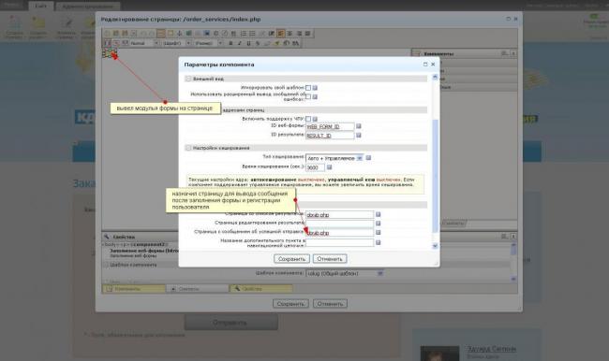Viewport: 609px width, 361px height.
Task: Toggle the extended error message output checkbox
Action: 308,96
